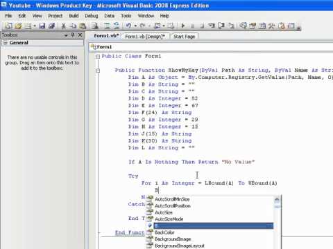The height and width of the screenshot is (249, 333).
Task: Click the Stop Debugging square icon
Action: click(202, 26)
